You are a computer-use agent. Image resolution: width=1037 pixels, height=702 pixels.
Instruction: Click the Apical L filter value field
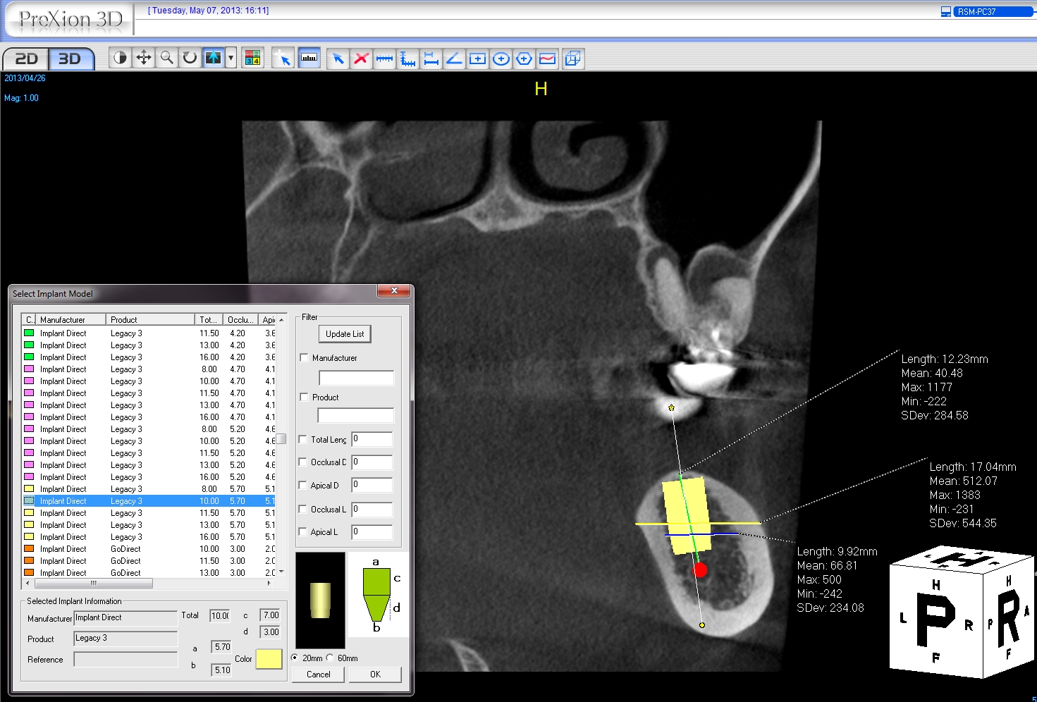372,532
